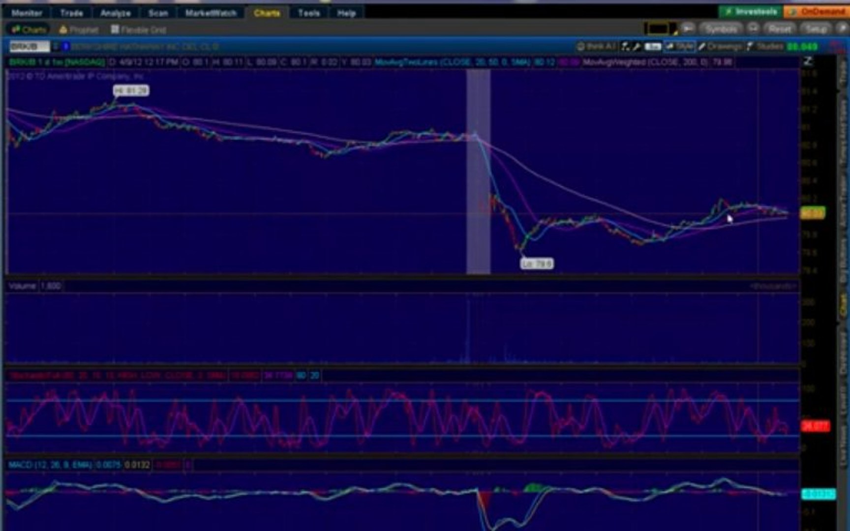The height and width of the screenshot is (531, 850).
Task: Click the blue info icon beside the symbol
Action: [65, 47]
